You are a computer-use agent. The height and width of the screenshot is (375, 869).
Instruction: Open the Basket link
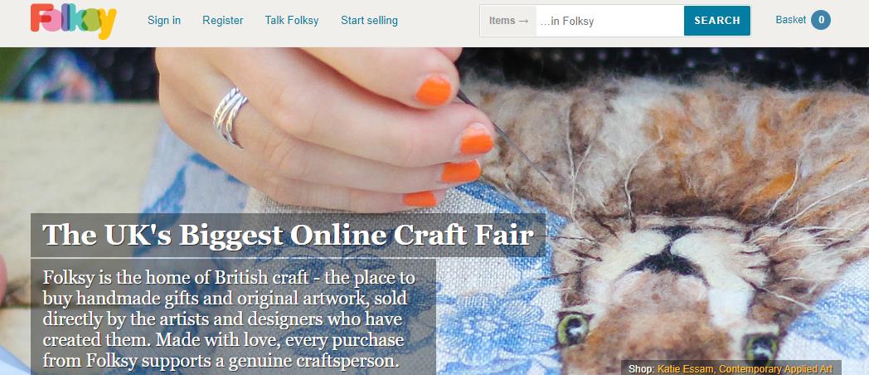pos(791,19)
